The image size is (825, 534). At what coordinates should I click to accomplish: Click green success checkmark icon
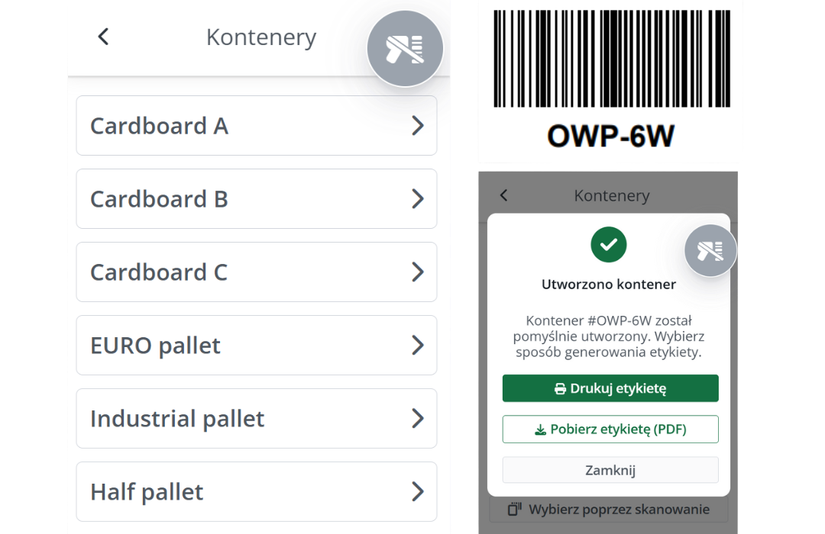point(608,244)
